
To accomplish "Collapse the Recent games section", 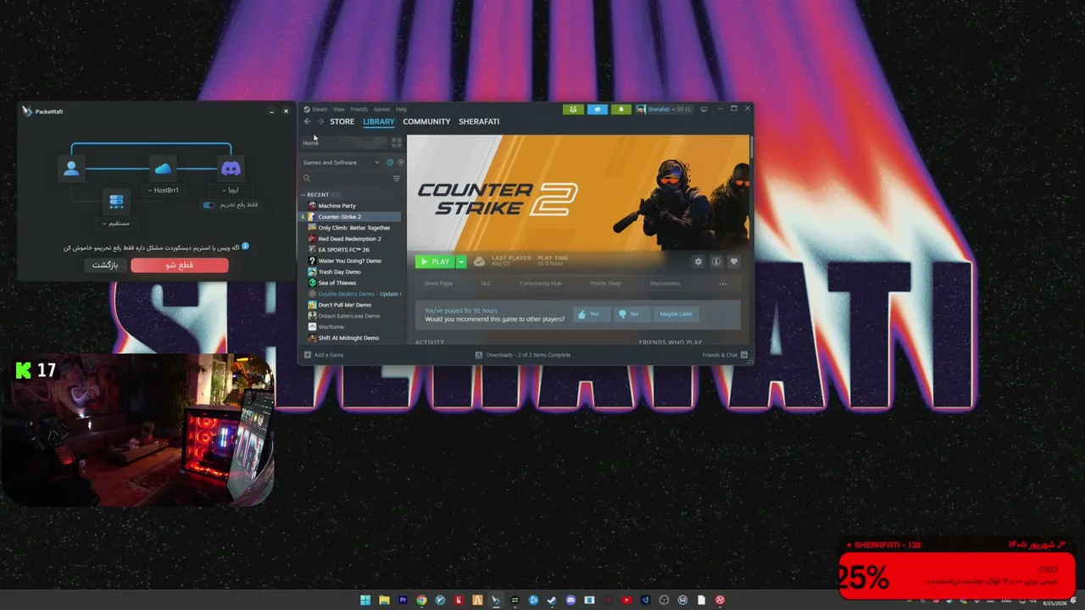I will point(303,195).
